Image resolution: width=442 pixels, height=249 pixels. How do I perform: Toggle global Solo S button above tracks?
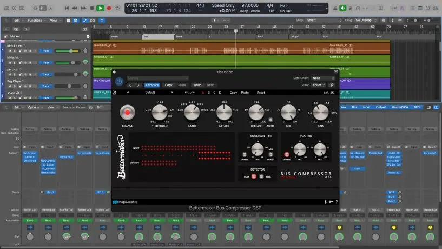[x=26, y=29]
